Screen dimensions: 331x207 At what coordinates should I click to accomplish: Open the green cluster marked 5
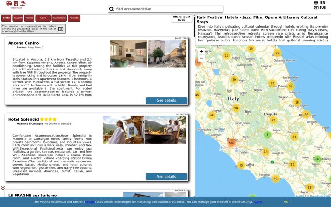click(x=268, y=134)
